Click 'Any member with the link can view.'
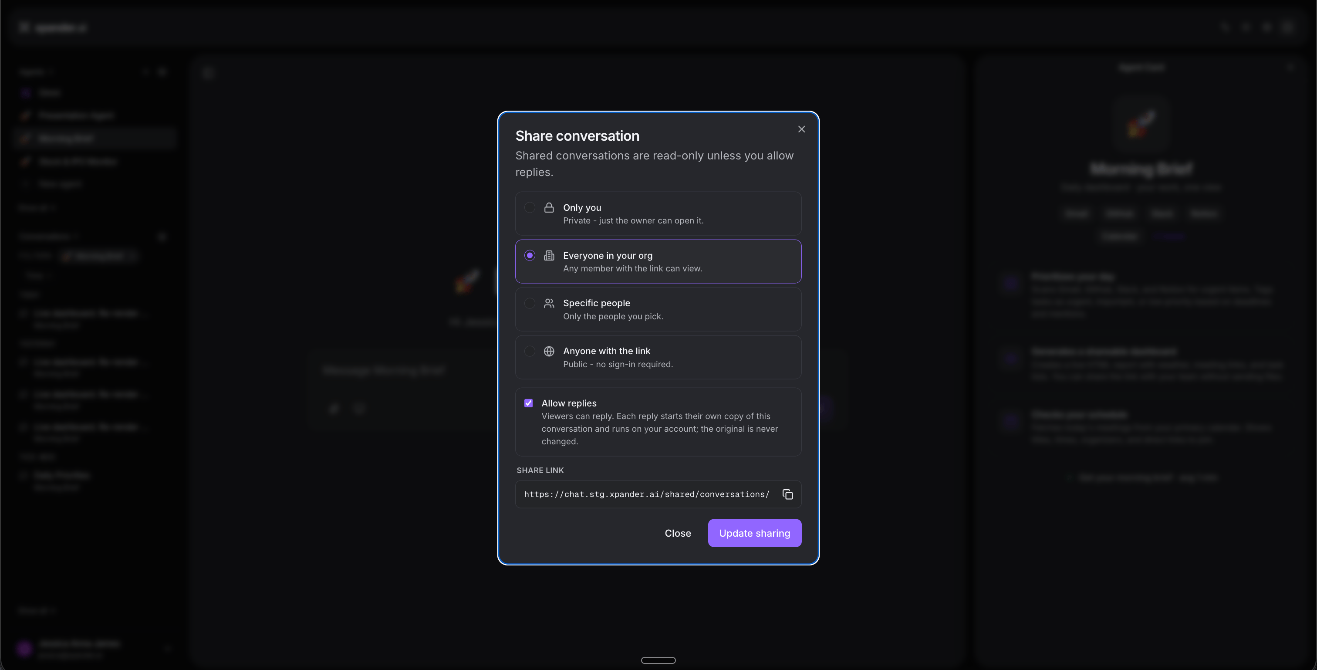This screenshot has height=670, width=1317. pyautogui.click(x=632, y=268)
